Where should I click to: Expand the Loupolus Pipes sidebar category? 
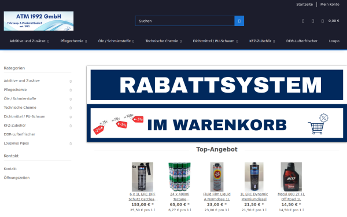[x=71, y=144]
